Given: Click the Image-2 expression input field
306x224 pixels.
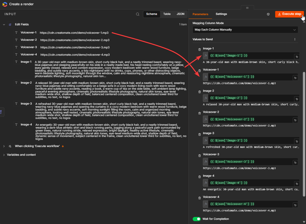Looking at the screenshot, I should pos(251,98).
